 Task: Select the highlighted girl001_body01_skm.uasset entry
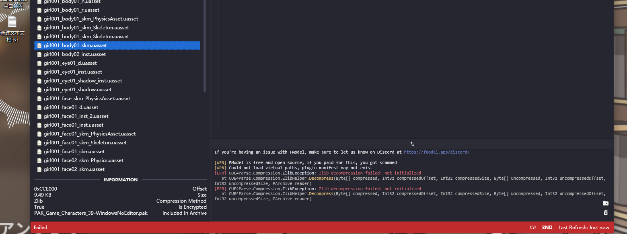click(75, 45)
